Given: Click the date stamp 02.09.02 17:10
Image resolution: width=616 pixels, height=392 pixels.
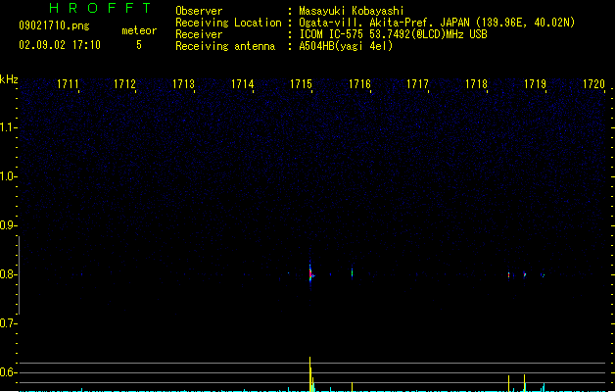Looking at the screenshot, I should pos(60,45).
